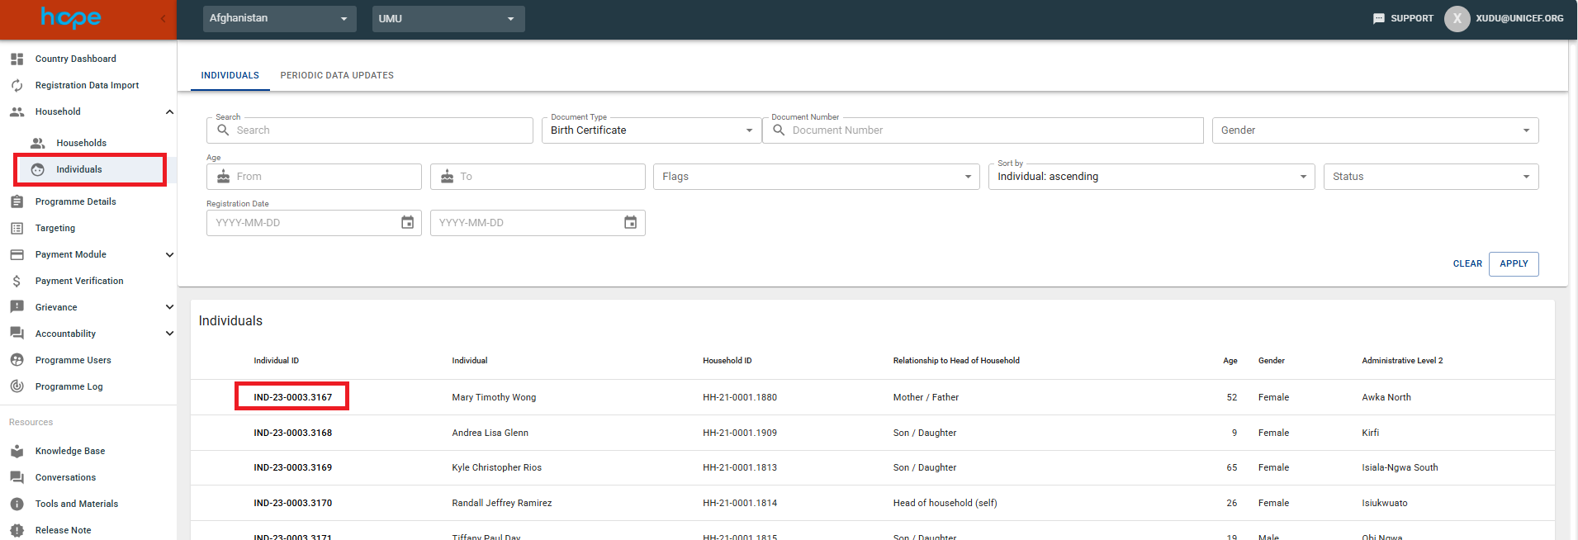Open calendar picker for registration end date
Image resolution: width=1578 pixels, height=540 pixels.
point(630,223)
